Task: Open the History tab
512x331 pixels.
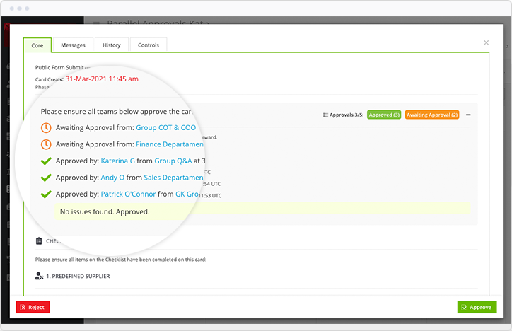Action: click(111, 45)
